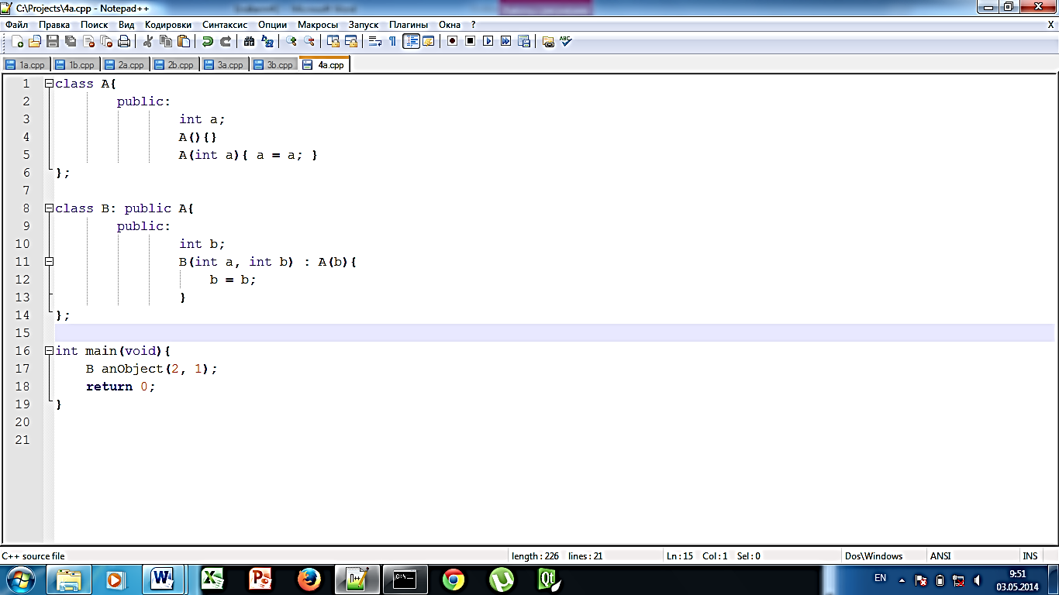Click the user-defined language toolbar icon
The image size is (1059, 595).
pyautogui.click(x=428, y=41)
